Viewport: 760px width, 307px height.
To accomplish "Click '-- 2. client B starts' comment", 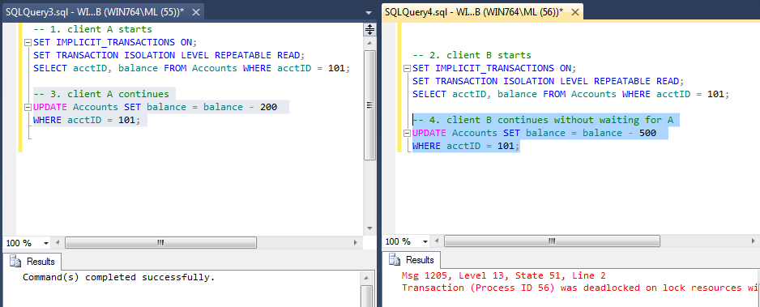I will 472,55.
